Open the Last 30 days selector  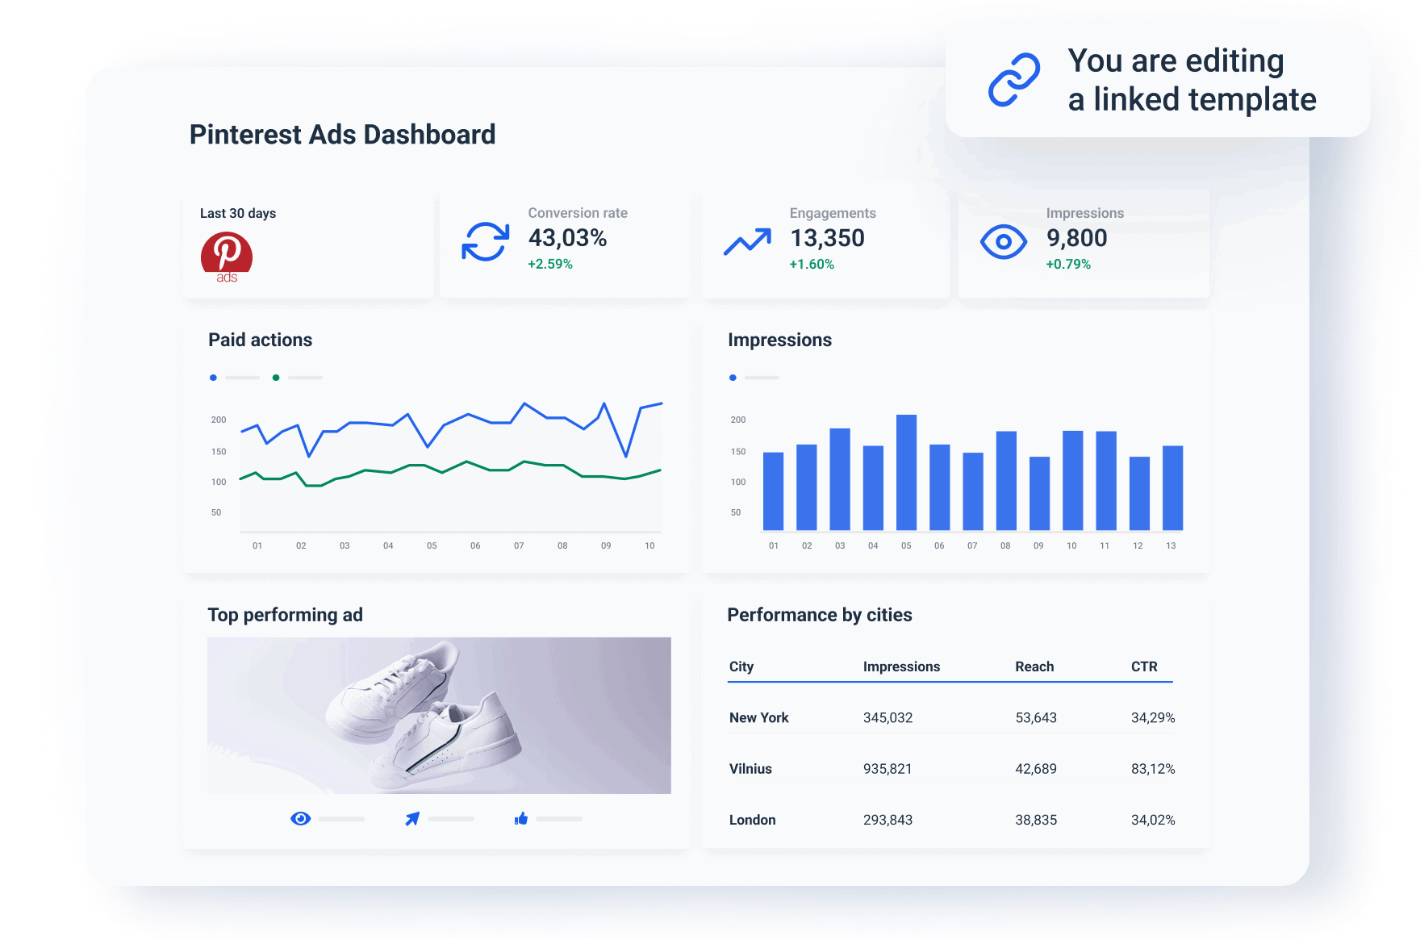(237, 213)
